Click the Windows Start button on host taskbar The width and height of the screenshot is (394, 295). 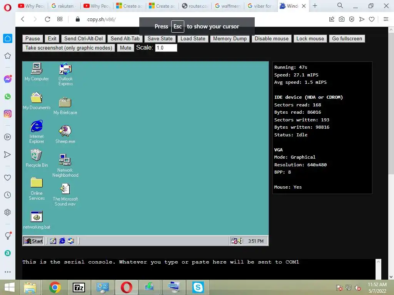9,287
